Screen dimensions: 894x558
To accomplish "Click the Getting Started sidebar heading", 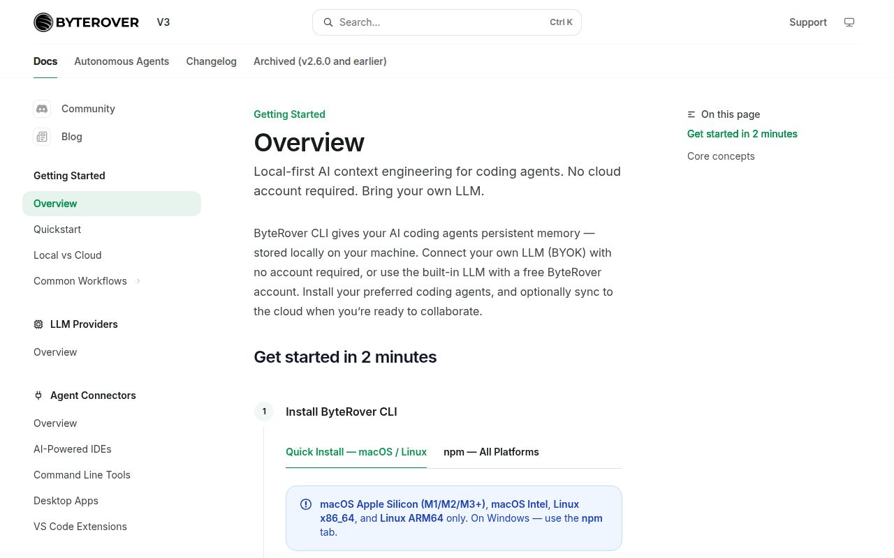I will [x=69, y=176].
